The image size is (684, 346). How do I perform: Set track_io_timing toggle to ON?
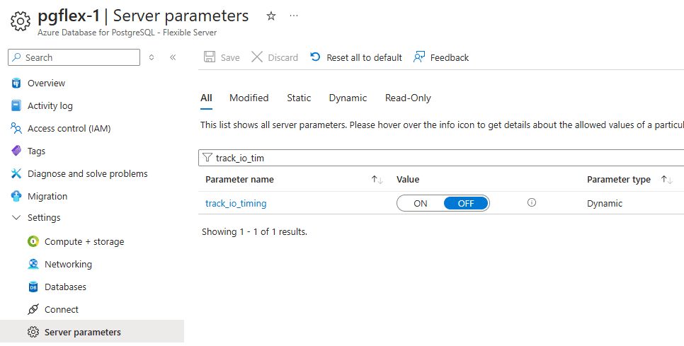click(421, 204)
